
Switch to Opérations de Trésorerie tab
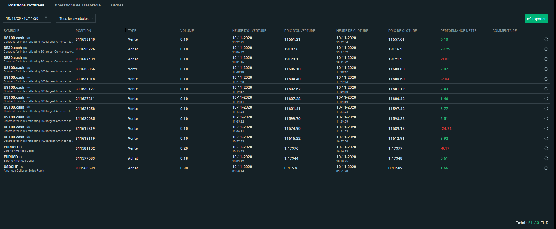tap(77, 5)
